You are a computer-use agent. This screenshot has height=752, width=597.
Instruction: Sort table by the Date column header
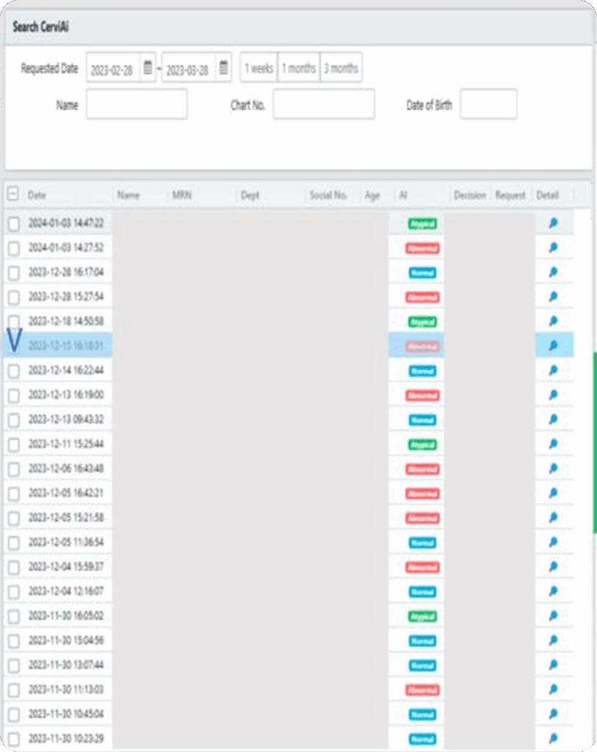(37, 195)
